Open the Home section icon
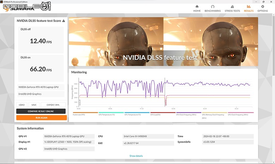This screenshot has width=275, height=164. (197, 7)
